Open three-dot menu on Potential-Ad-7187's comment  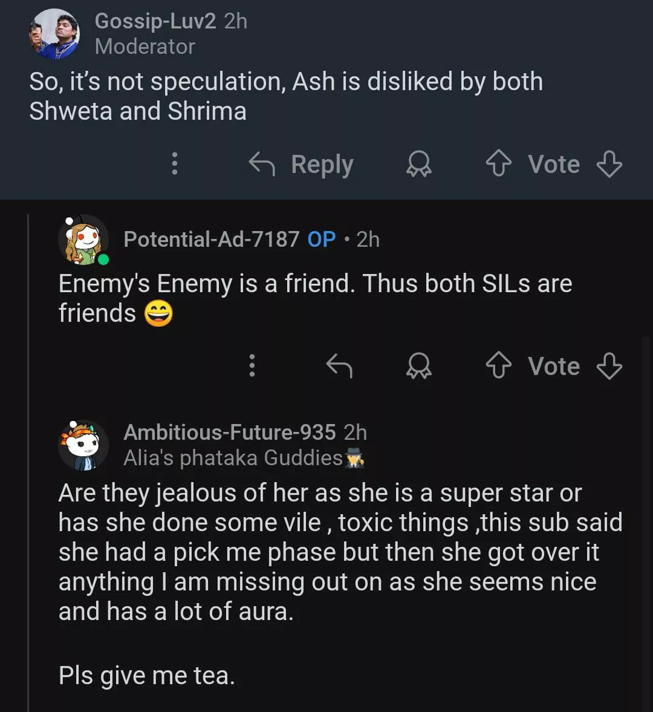[252, 365]
